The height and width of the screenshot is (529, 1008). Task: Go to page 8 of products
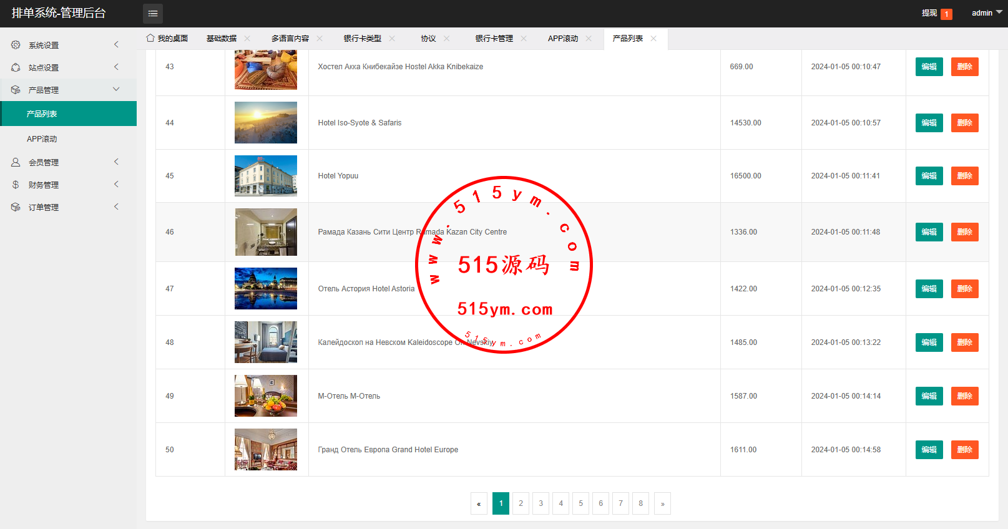point(640,503)
